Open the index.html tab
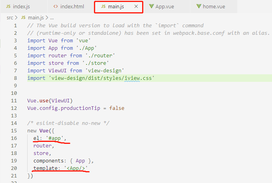Viewport: 272px width, 183px height. click(71, 7)
